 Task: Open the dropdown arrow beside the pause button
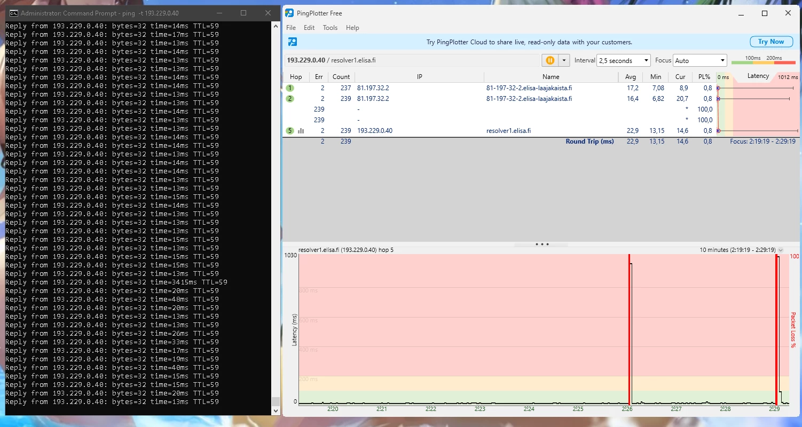point(564,60)
